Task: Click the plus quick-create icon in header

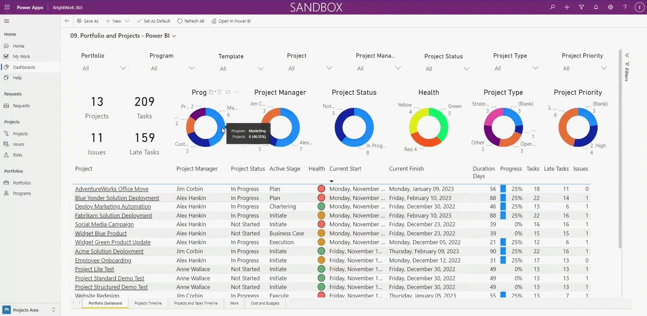Action: [x=567, y=7]
